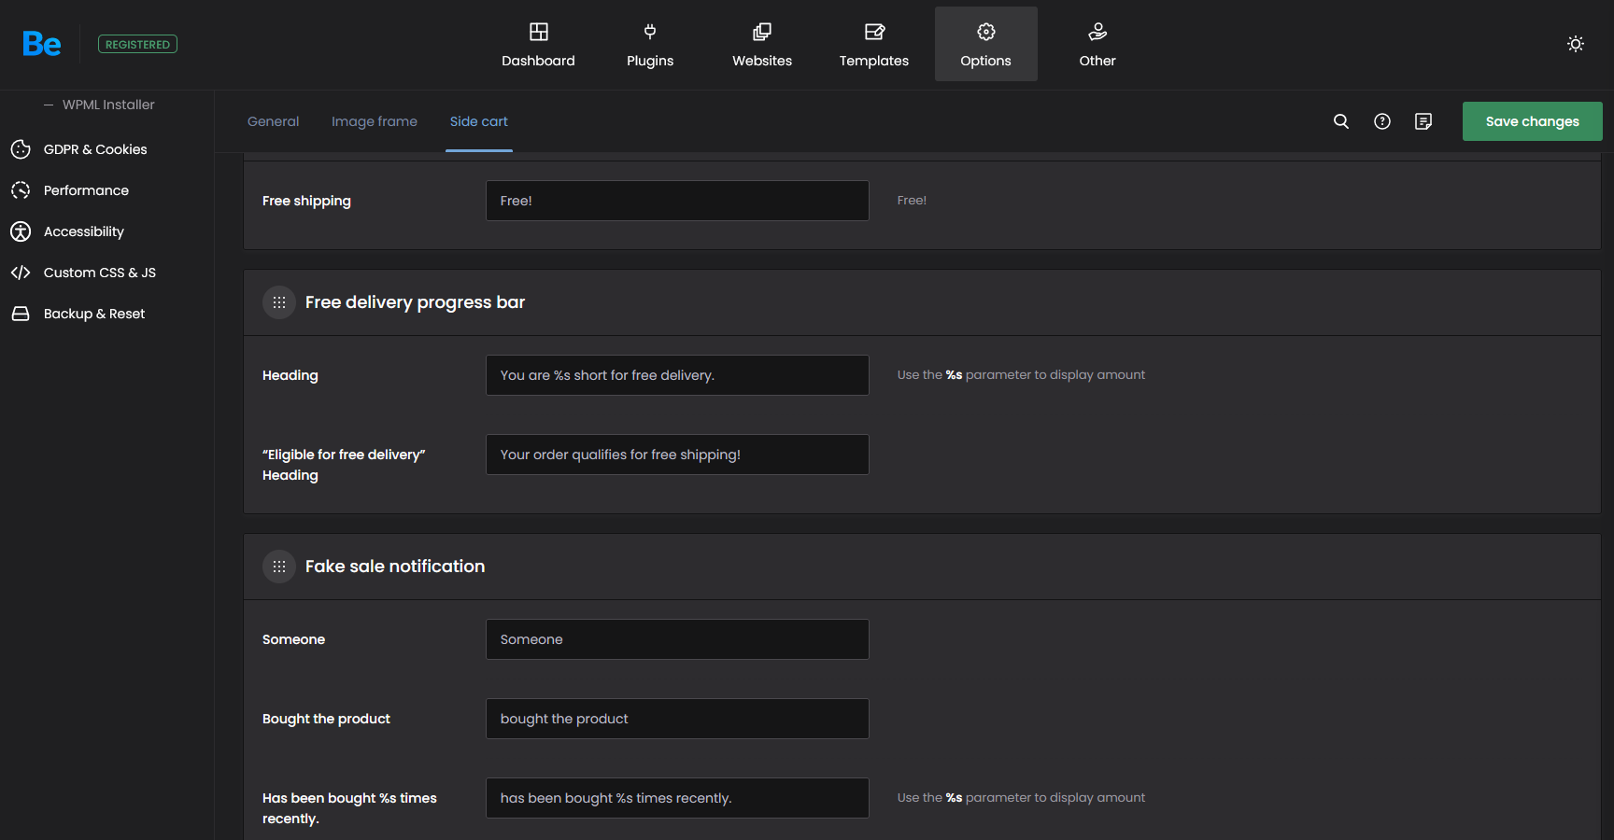The image size is (1614, 840).
Task: Click the Accessibility icon
Action: pyautogui.click(x=21, y=231)
